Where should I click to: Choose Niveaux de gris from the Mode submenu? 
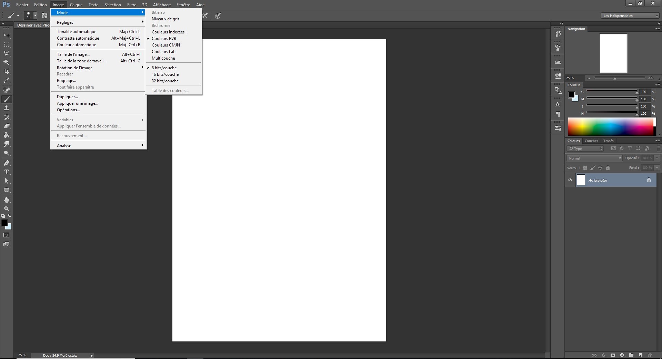pos(165,19)
